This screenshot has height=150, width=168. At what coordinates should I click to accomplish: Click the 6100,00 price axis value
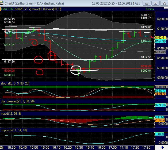pyautogui.click(x=162, y=68)
